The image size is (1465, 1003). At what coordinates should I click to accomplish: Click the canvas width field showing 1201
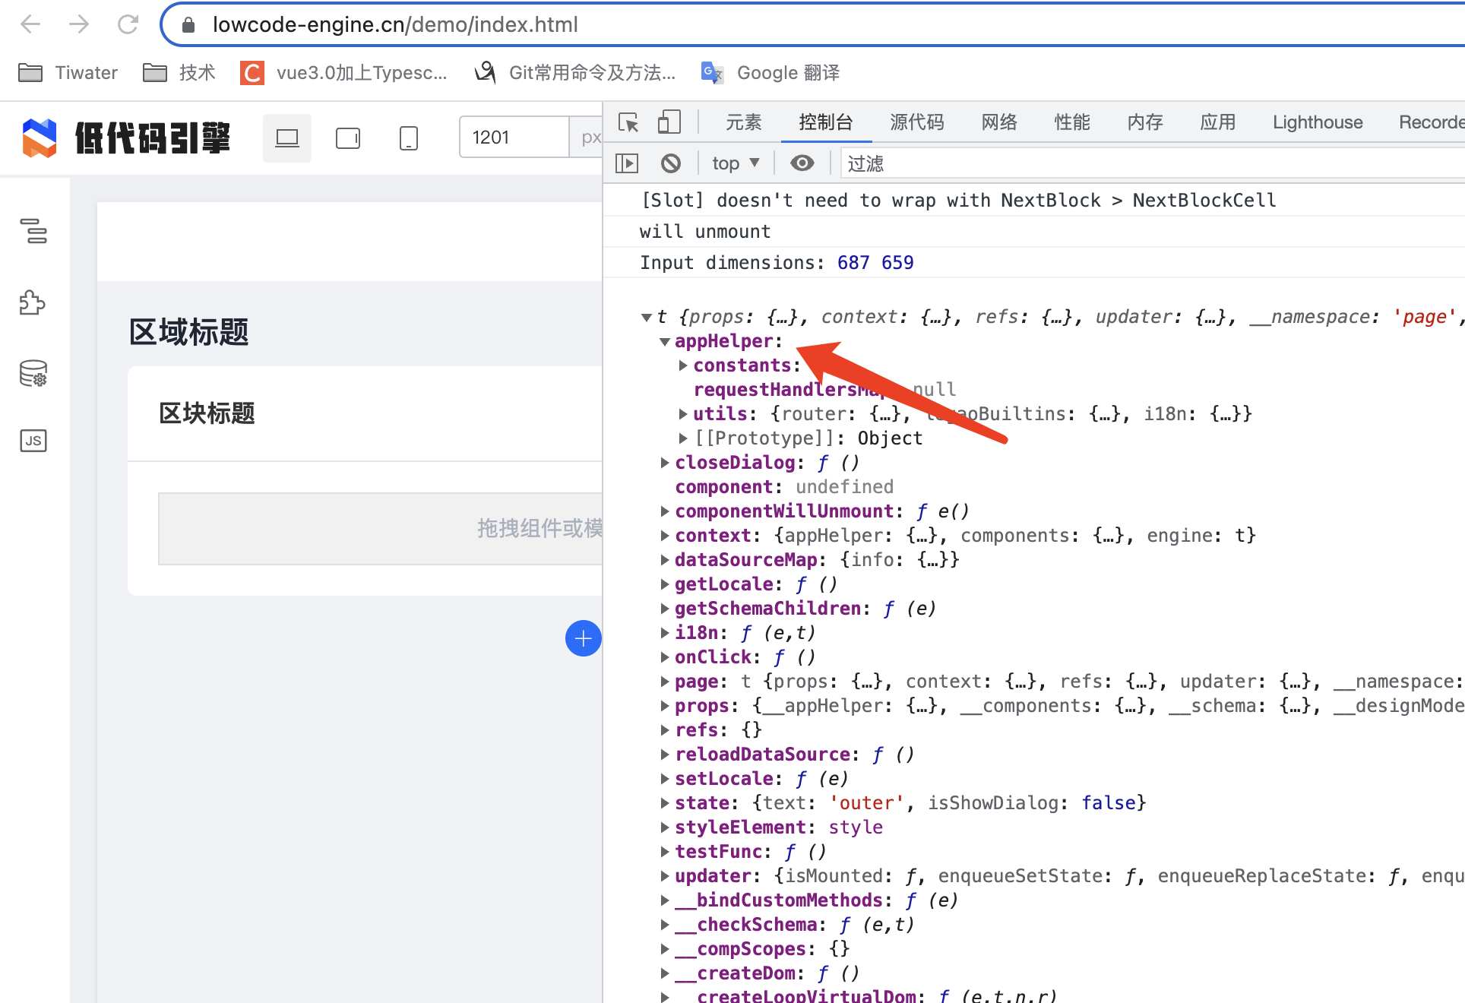[x=514, y=138]
